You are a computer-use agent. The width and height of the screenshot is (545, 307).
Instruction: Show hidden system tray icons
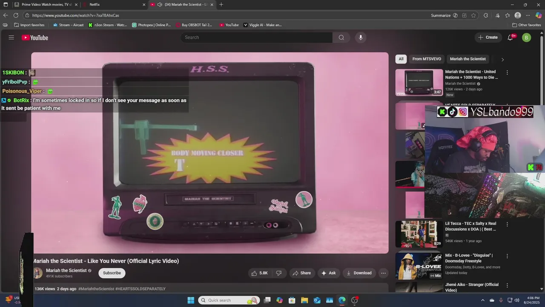[x=483, y=300]
